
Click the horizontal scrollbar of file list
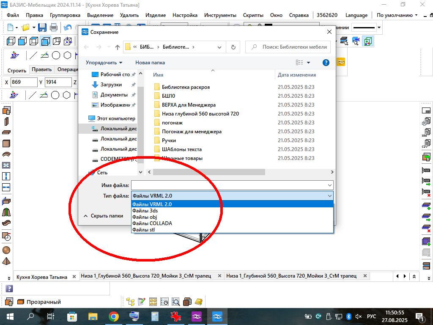coord(209,172)
